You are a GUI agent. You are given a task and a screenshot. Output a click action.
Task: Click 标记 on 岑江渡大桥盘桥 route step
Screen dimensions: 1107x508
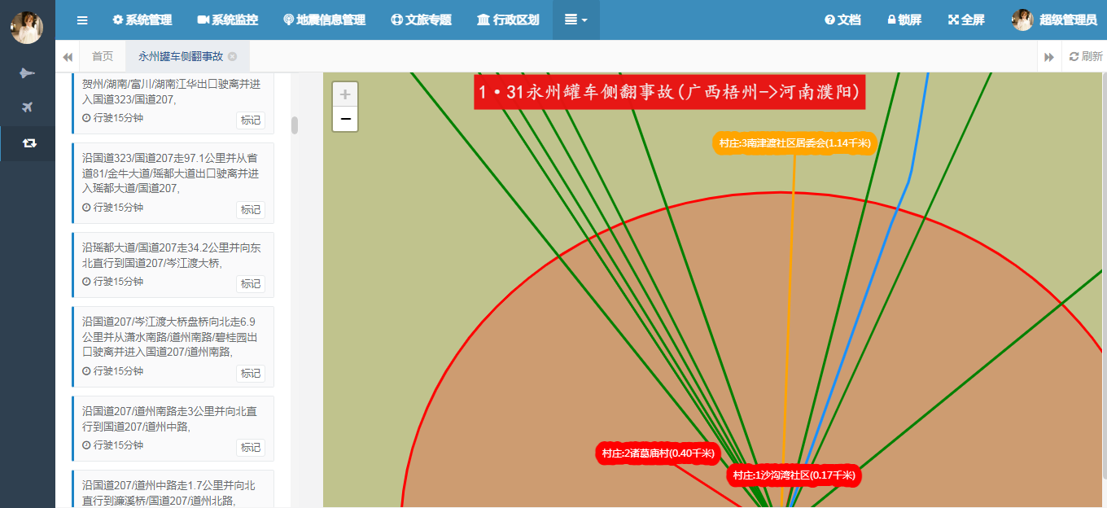point(251,374)
